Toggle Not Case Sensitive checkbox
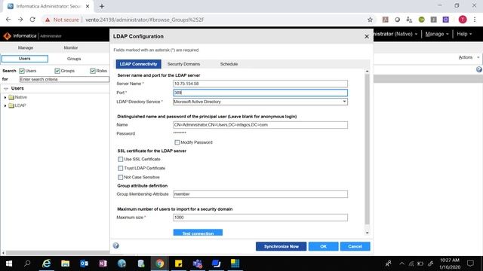The width and height of the screenshot is (483, 271). pos(121,178)
